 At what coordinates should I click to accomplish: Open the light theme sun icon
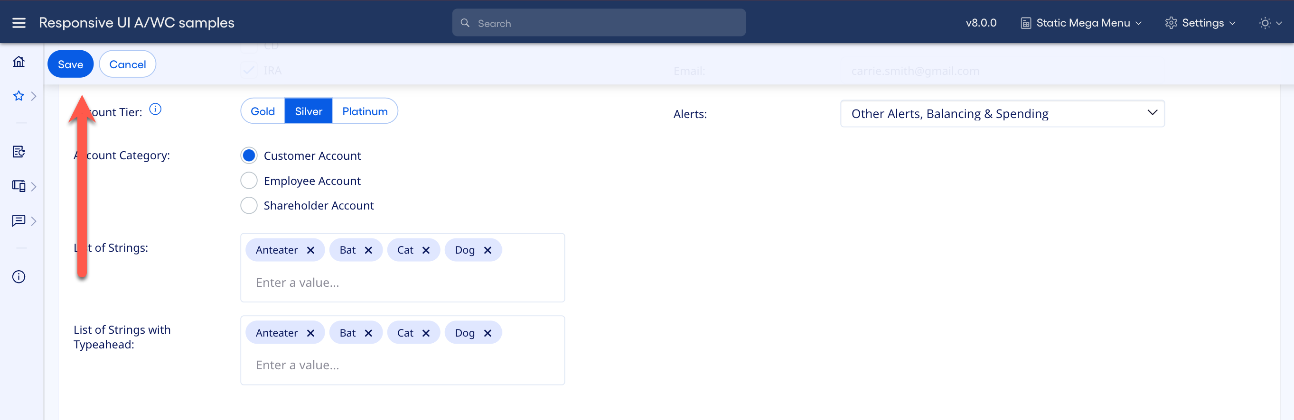point(1265,23)
